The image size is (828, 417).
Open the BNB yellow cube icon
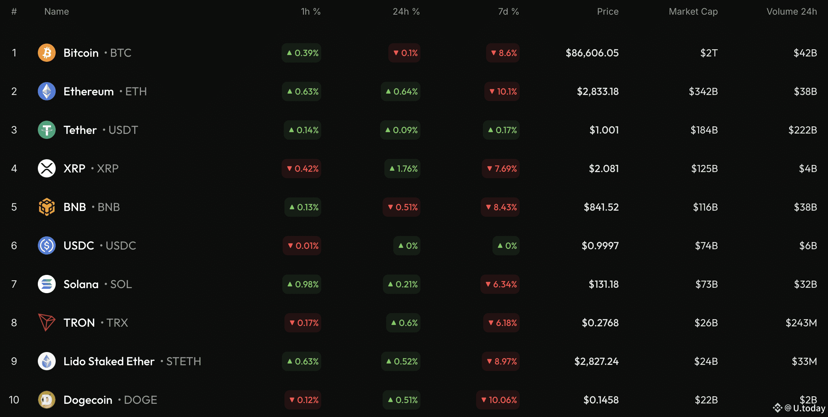(47, 207)
